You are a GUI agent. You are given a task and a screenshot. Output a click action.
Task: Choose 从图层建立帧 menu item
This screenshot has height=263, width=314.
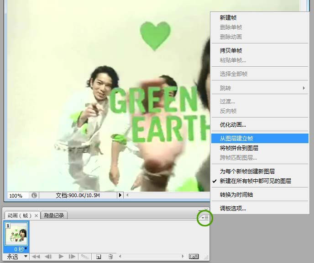point(260,138)
